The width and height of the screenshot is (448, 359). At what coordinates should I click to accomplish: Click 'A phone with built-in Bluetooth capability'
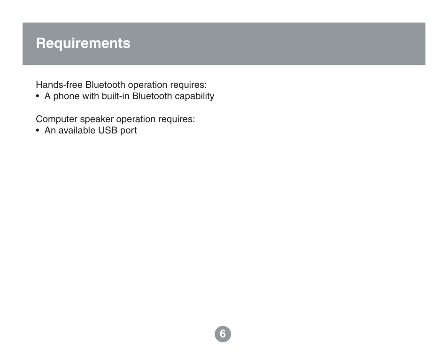pos(129,96)
